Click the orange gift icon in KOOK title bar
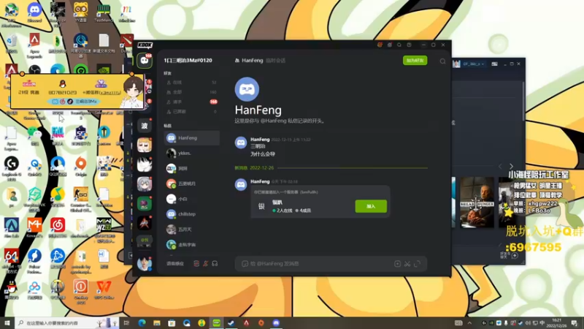The width and height of the screenshot is (584, 329). click(380, 45)
